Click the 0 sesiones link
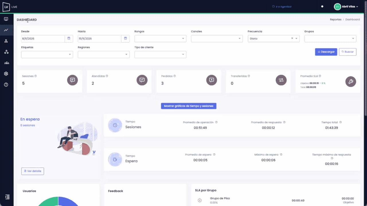 (28, 125)
